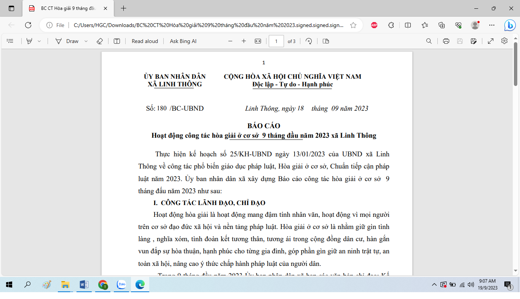Open a new browser tab
This screenshot has height=299, width=520.
pyautogui.click(x=123, y=8)
